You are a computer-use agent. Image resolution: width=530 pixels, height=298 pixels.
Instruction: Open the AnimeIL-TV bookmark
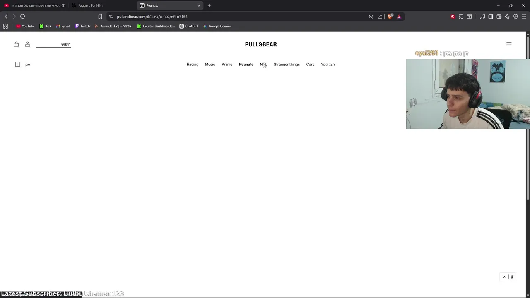click(113, 26)
